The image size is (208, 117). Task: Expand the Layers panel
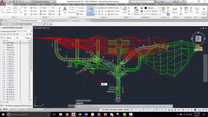tap(104, 17)
